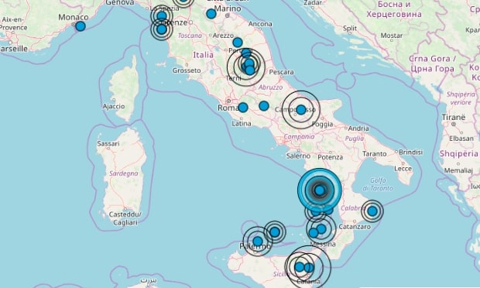Click the Salerno label
The height and width of the screenshot is (288, 480).
tap(298, 156)
